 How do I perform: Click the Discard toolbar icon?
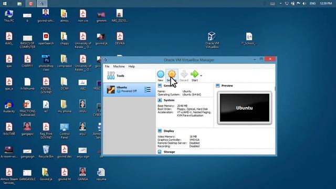(x=184, y=74)
